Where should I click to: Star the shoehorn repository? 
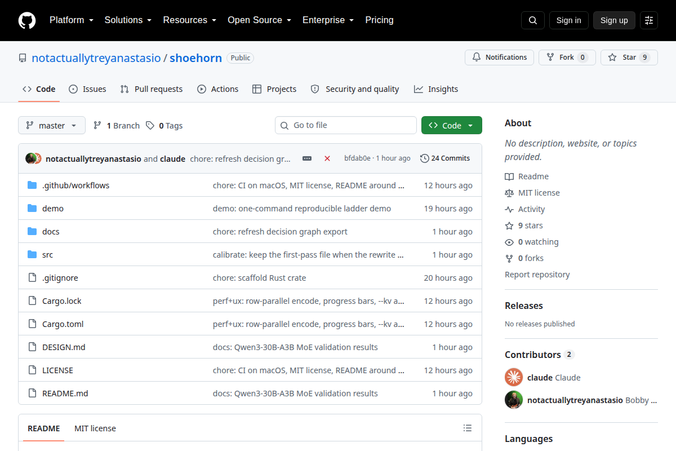point(629,58)
